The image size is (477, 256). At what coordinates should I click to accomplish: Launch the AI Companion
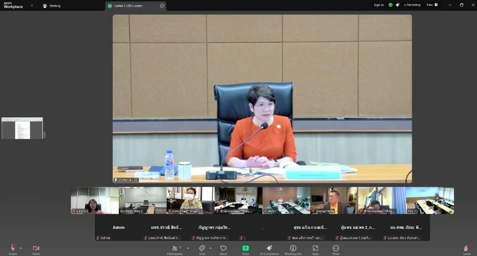pyautogui.click(x=269, y=248)
